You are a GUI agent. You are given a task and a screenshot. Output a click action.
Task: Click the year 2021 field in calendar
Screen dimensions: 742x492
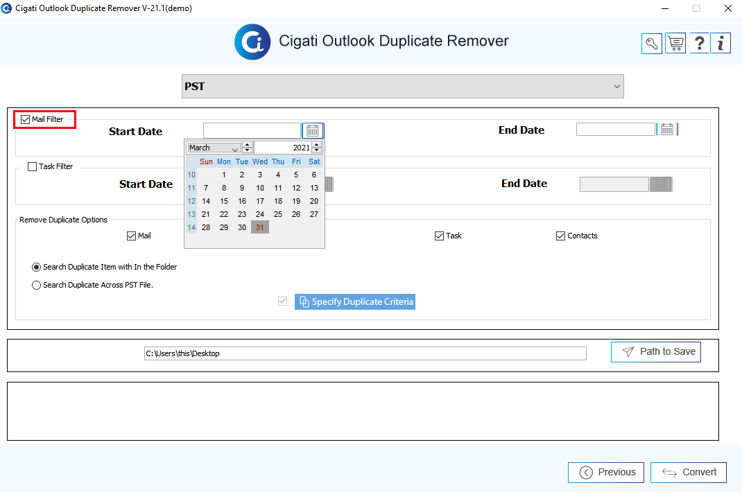coord(283,148)
